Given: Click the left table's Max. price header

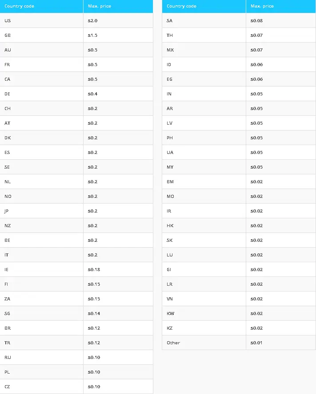Looking at the screenshot, I should click(118, 6).
